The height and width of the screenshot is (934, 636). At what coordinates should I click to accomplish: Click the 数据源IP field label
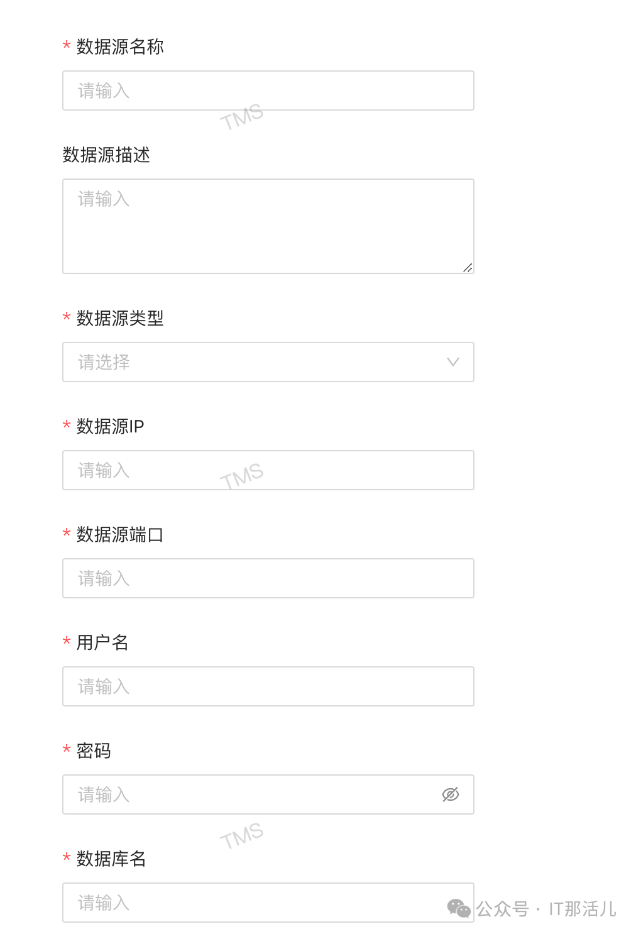(111, 426)
